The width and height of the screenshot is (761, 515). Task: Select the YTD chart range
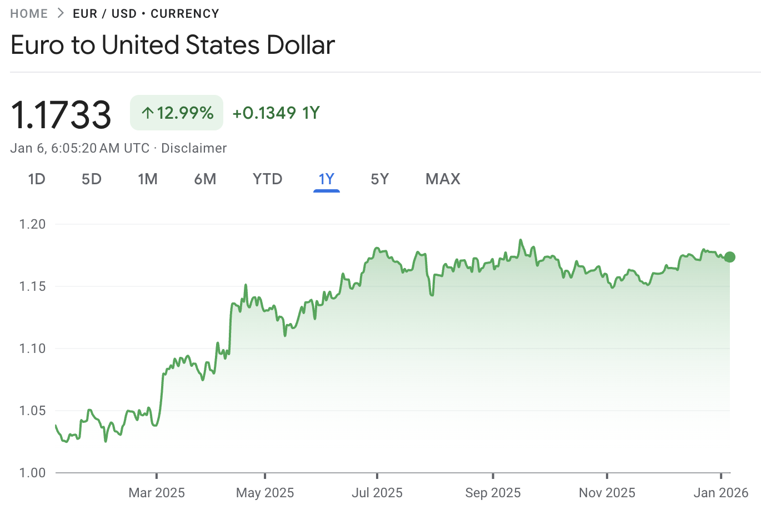(x=267, y=179)
